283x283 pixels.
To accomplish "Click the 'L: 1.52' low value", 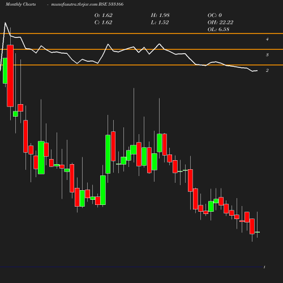I will [x=160, y=23].
